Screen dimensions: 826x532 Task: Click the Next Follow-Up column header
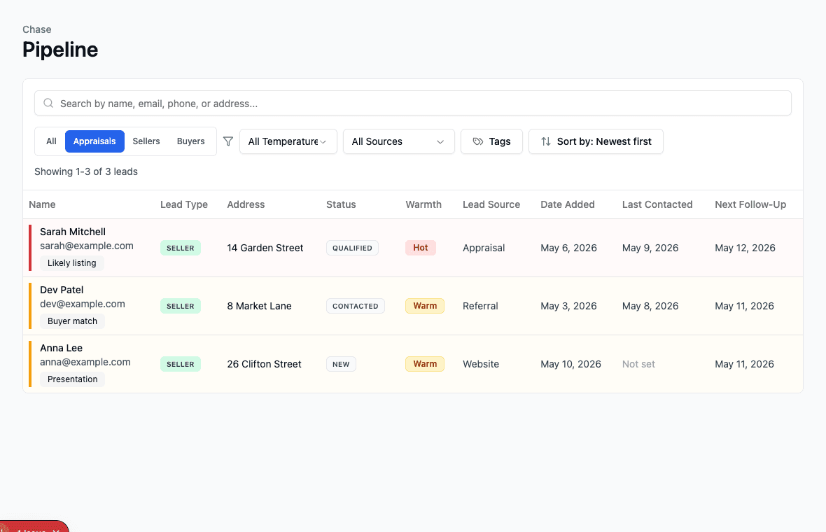750,204
